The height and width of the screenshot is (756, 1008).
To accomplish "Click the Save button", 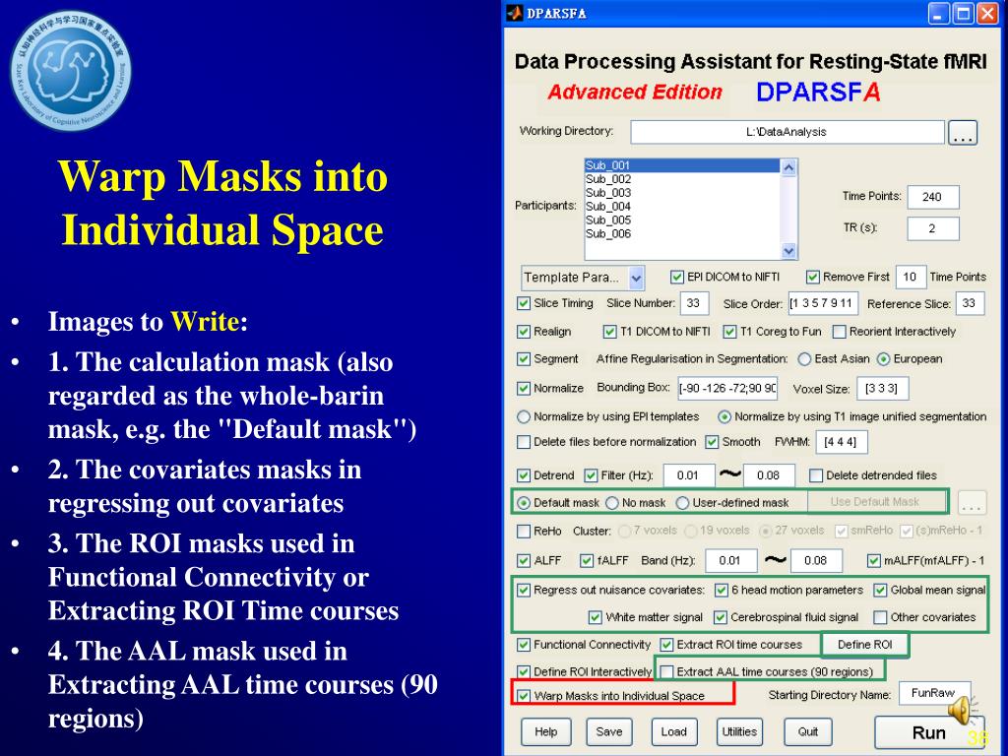I will coord(608,732).
